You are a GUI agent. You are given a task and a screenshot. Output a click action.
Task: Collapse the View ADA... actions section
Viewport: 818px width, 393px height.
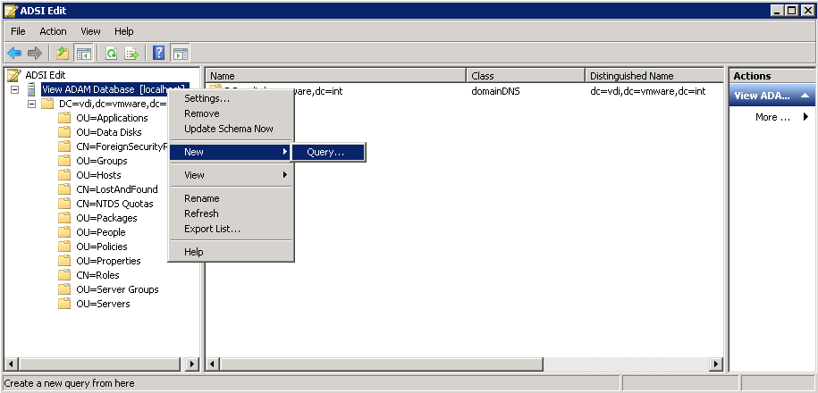click(804, 96)
